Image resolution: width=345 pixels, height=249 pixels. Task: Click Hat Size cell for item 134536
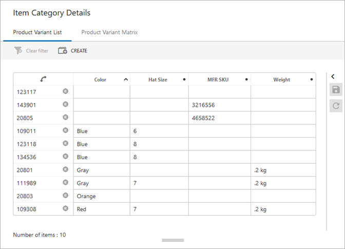pyautogui.click(x=159, y=157)
